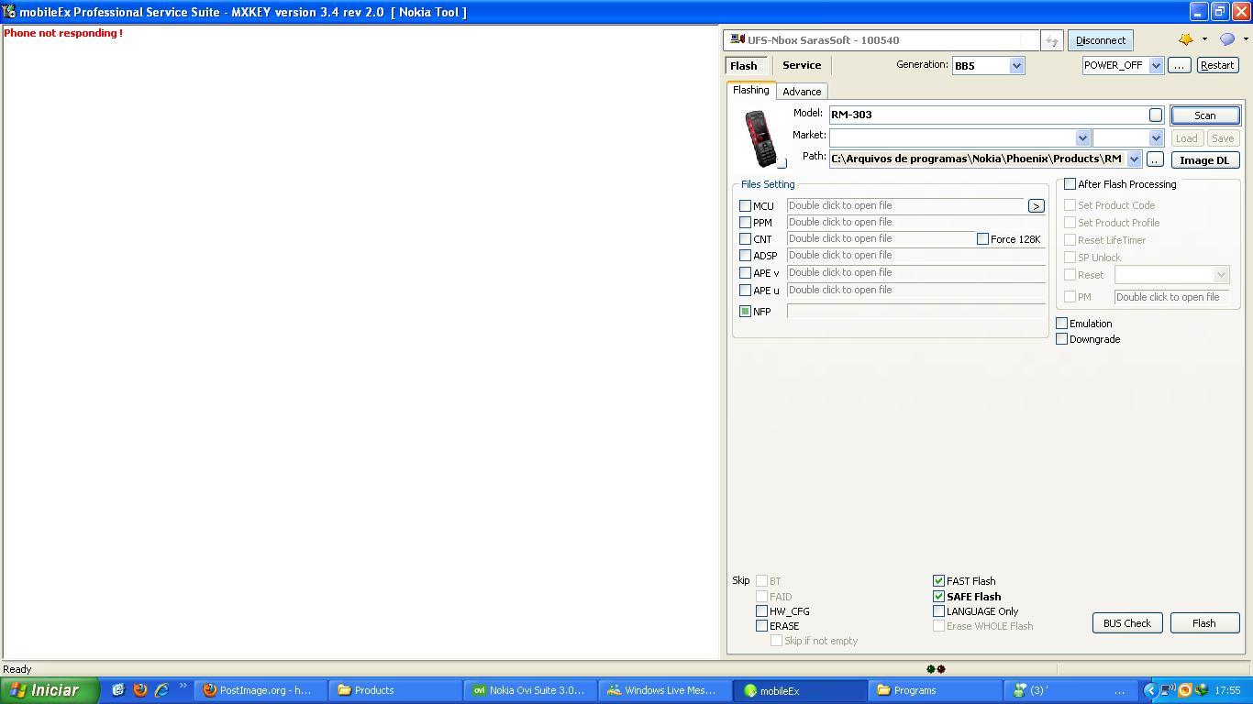Image resolution: width=1253 pixels, height=704 pixels.
Task: Open the blue speech bubble icon
Action: 1227,39
